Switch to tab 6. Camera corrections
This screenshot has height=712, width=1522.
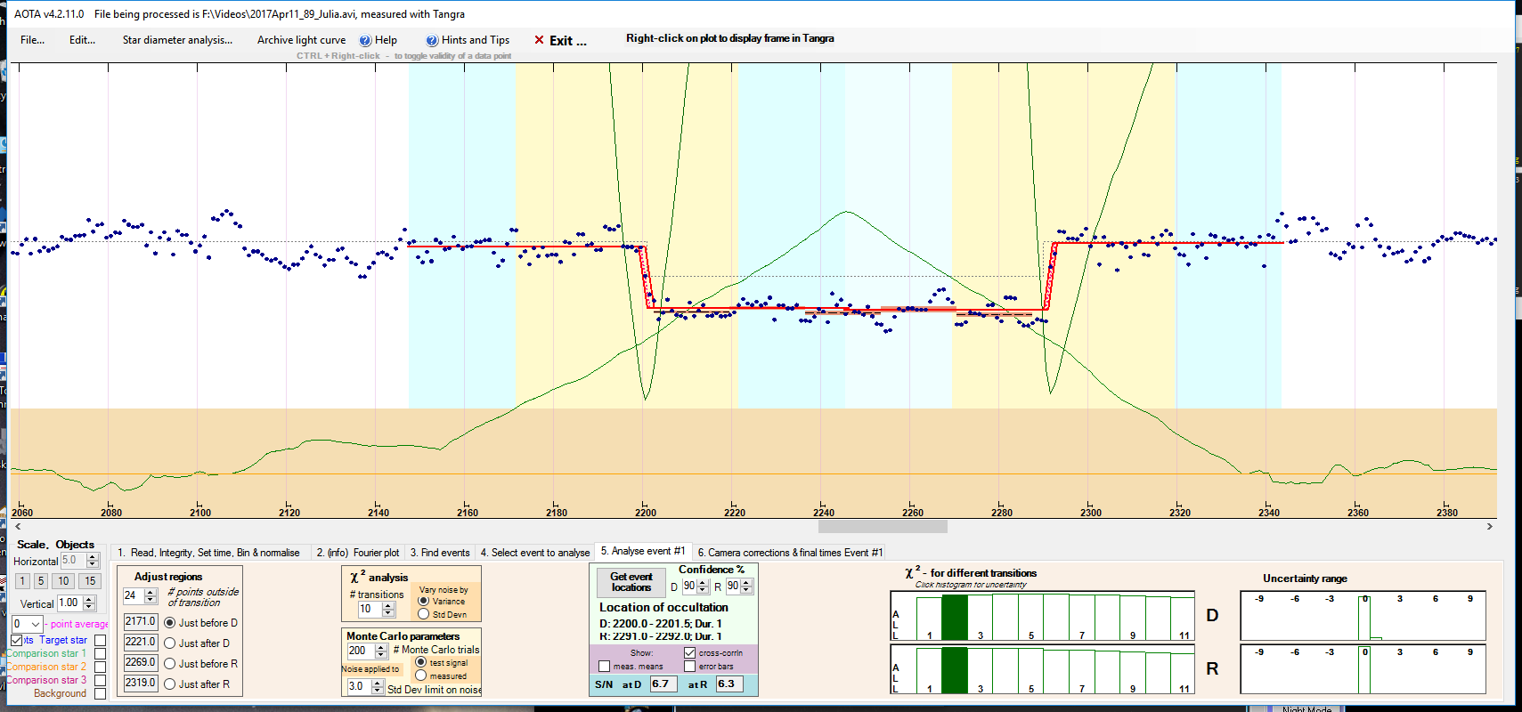pyautogui.click(x=790, y=553)
